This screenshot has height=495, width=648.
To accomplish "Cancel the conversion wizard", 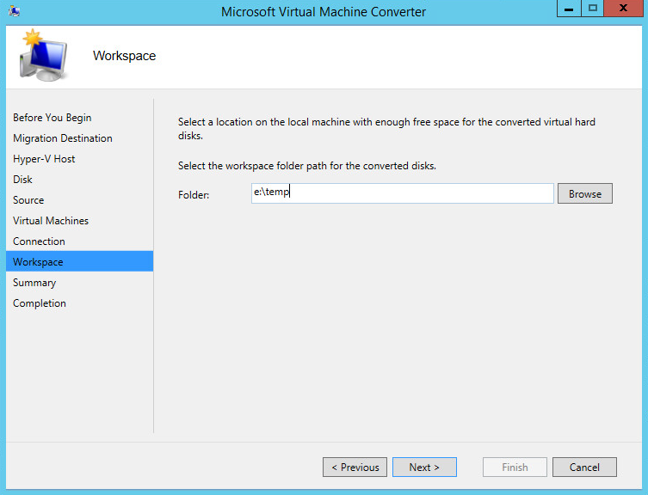I will click(x=584, y=467).
